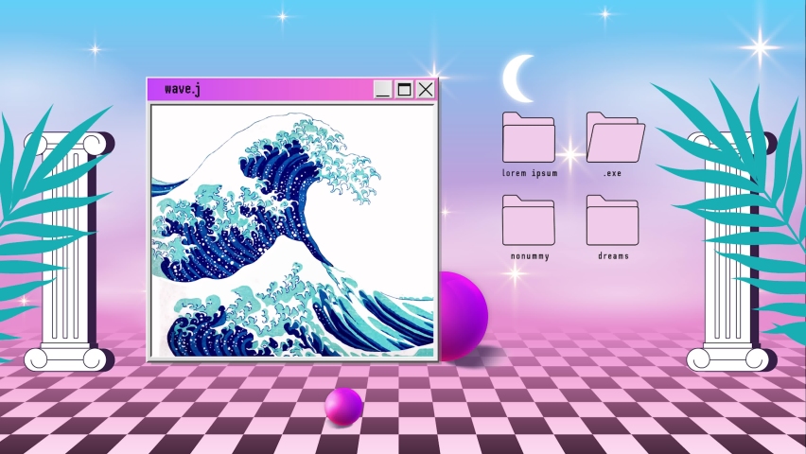Select the "dreams" folder label

click(x=613, y=256)
